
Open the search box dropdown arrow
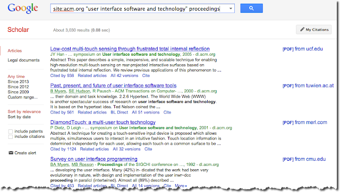pos(231,8)
